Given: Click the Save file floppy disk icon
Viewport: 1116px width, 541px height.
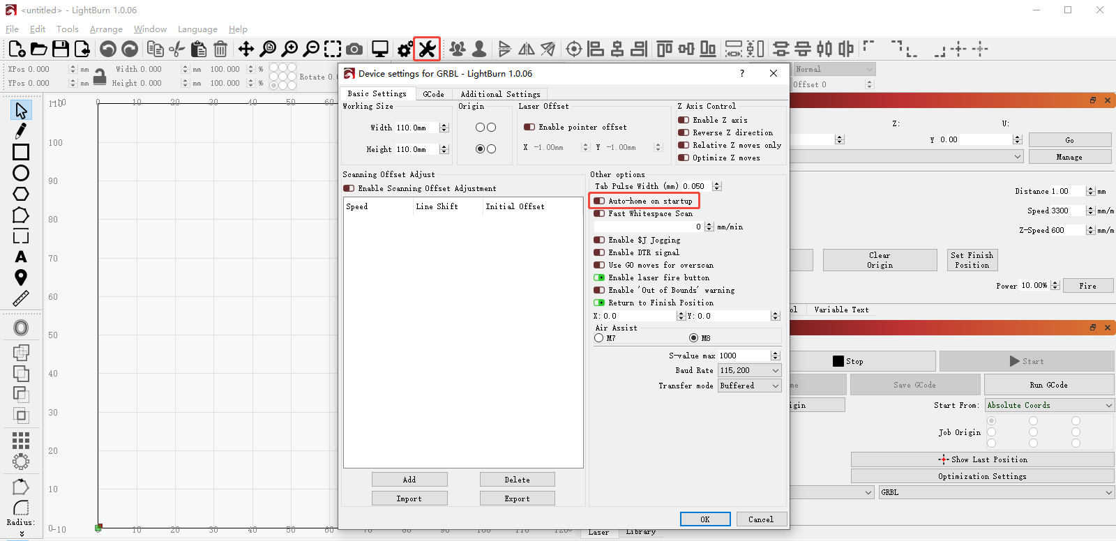Looking at the screenshot, I should pos(61,49).
